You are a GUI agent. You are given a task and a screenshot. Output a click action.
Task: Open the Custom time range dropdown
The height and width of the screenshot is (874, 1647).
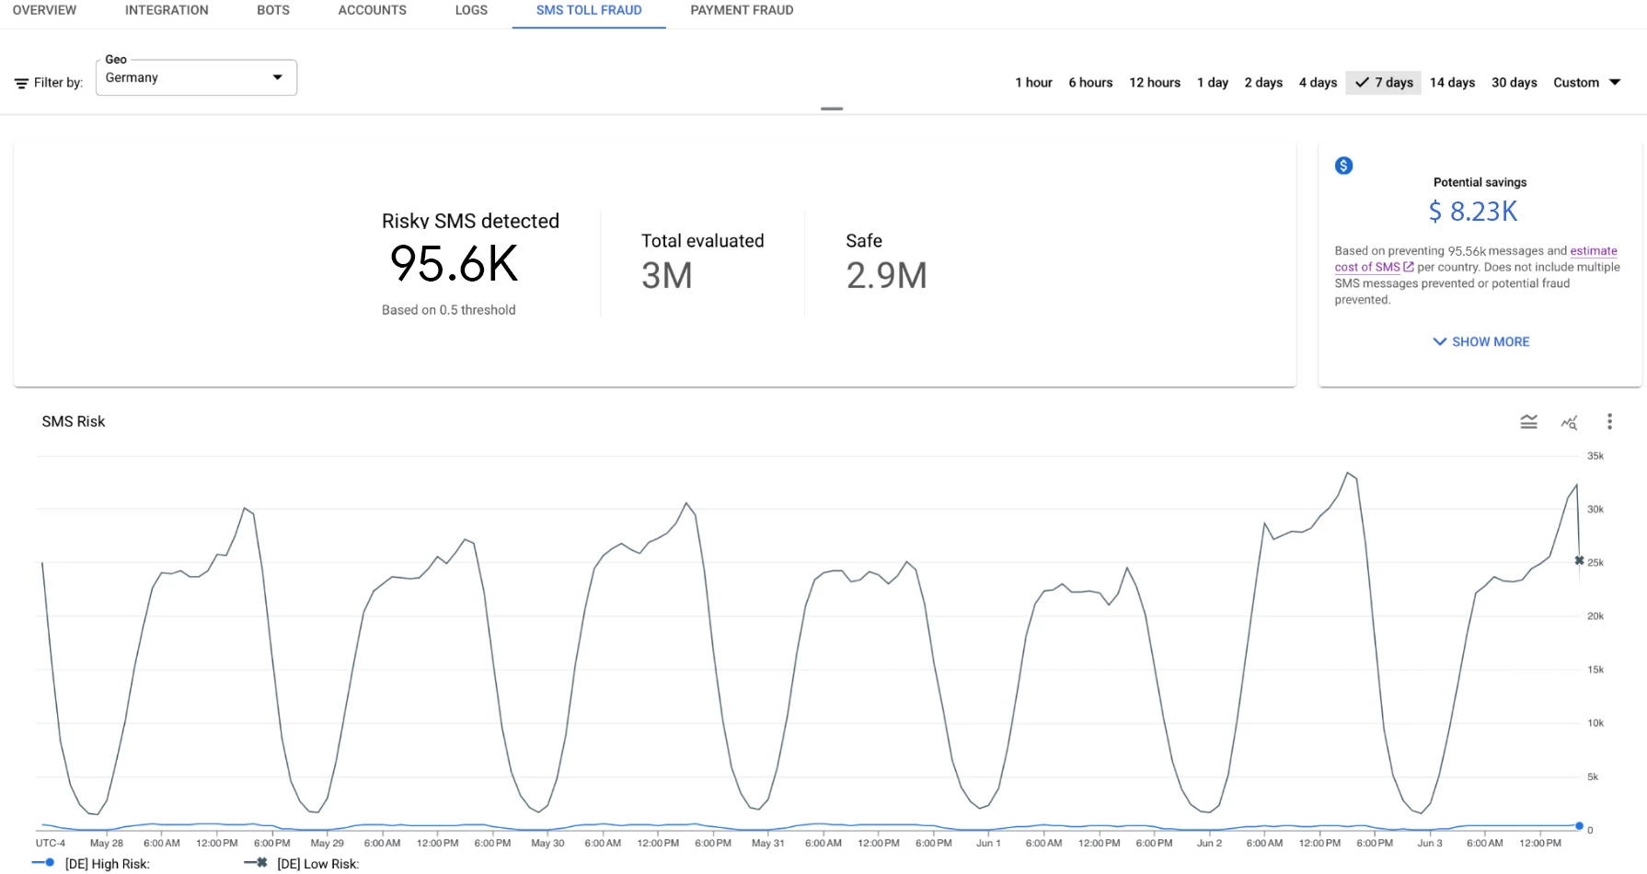pos(1586,83)
